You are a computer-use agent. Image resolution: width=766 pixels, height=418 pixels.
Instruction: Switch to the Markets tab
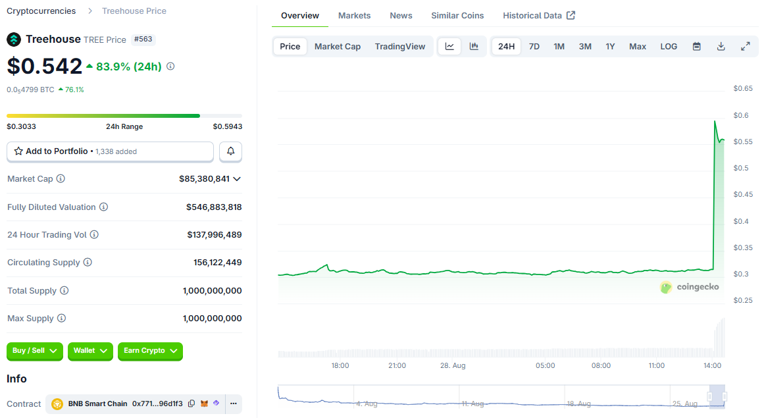coord(354,16)
